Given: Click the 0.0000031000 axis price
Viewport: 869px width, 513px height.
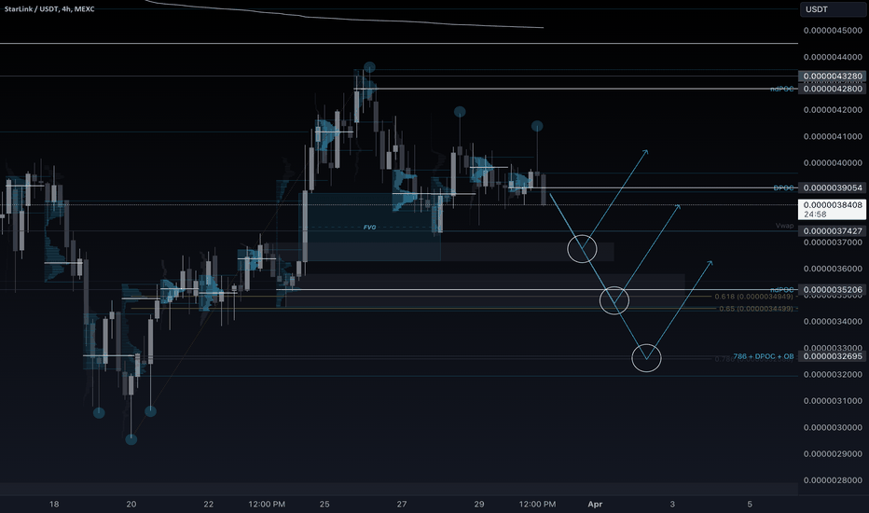Looking at the screenshot, I should point(833,401).
